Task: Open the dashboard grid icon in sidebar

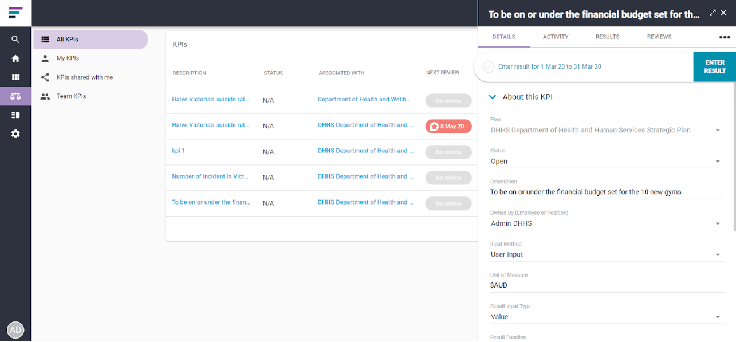Action: tap(15, 77)
